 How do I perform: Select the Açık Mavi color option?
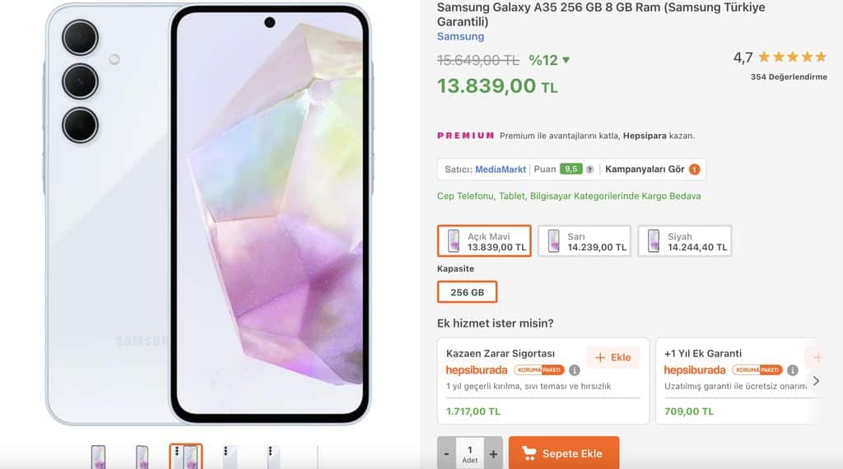pyautogui.click(x=484, y=241)
